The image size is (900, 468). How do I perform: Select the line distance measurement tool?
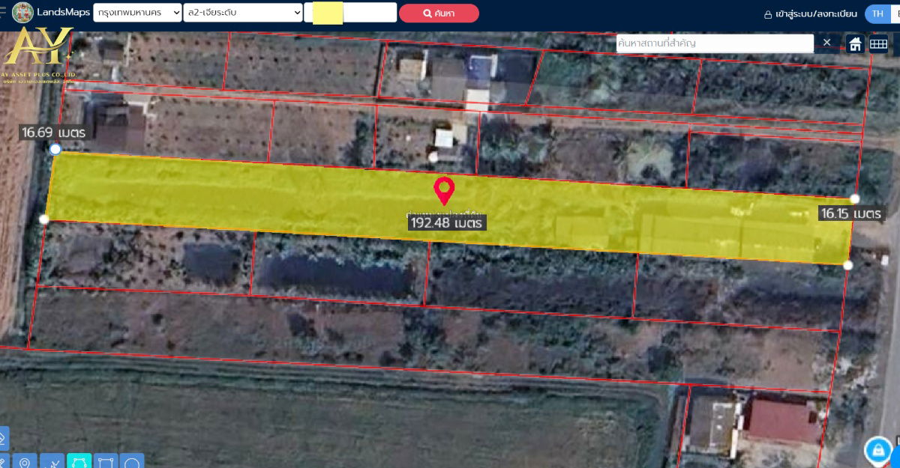pos(52,461)
